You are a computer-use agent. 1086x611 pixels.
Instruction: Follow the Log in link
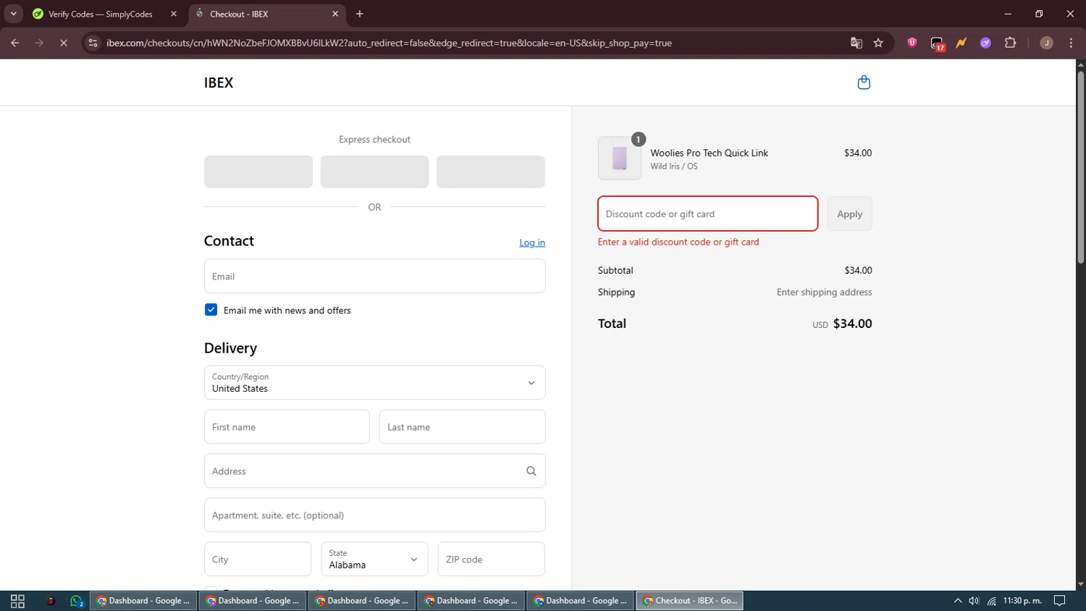click(532, 243)
